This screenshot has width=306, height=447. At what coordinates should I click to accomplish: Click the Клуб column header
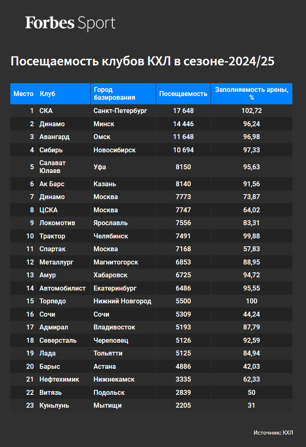(x=47, y=94)
